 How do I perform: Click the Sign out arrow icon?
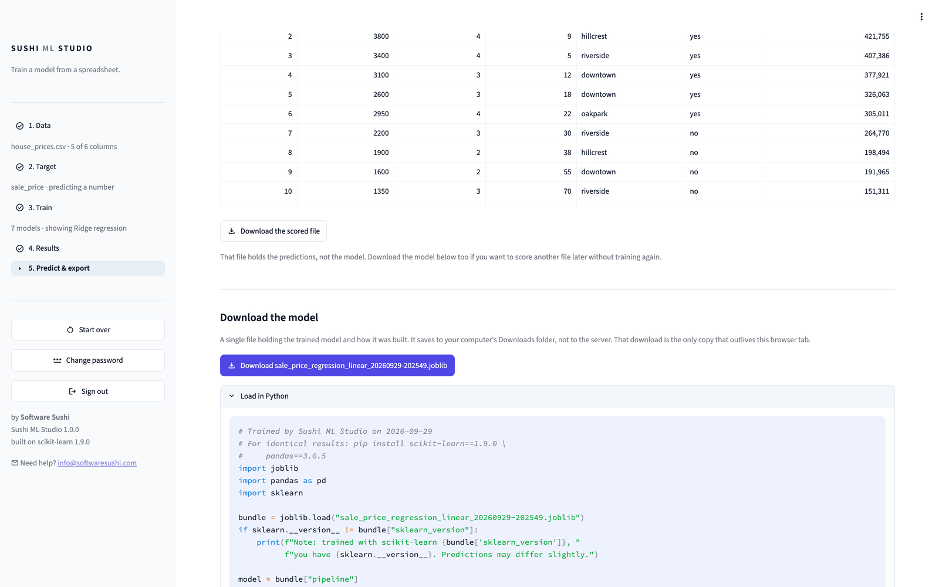coord(73,392)
